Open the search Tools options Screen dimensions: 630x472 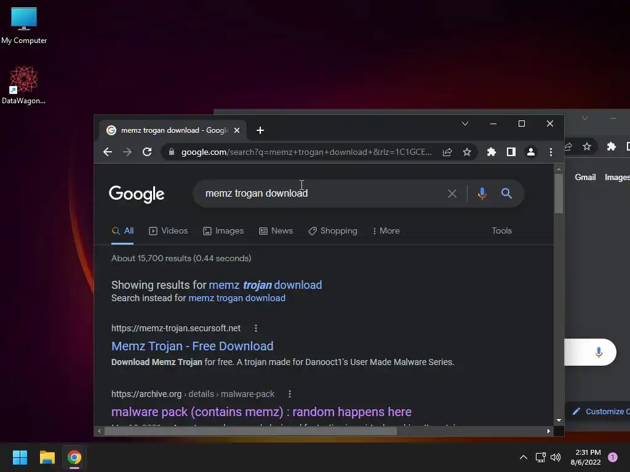(x=502, y=231)
